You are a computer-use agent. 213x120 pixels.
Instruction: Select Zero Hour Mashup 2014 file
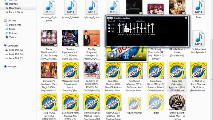click(x=113, y=77)
